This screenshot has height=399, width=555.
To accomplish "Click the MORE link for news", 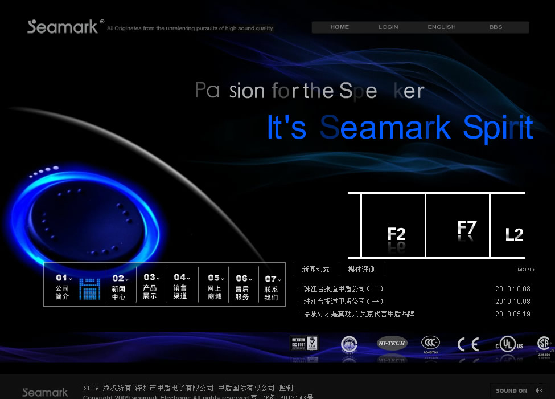I will coord(526,270).
